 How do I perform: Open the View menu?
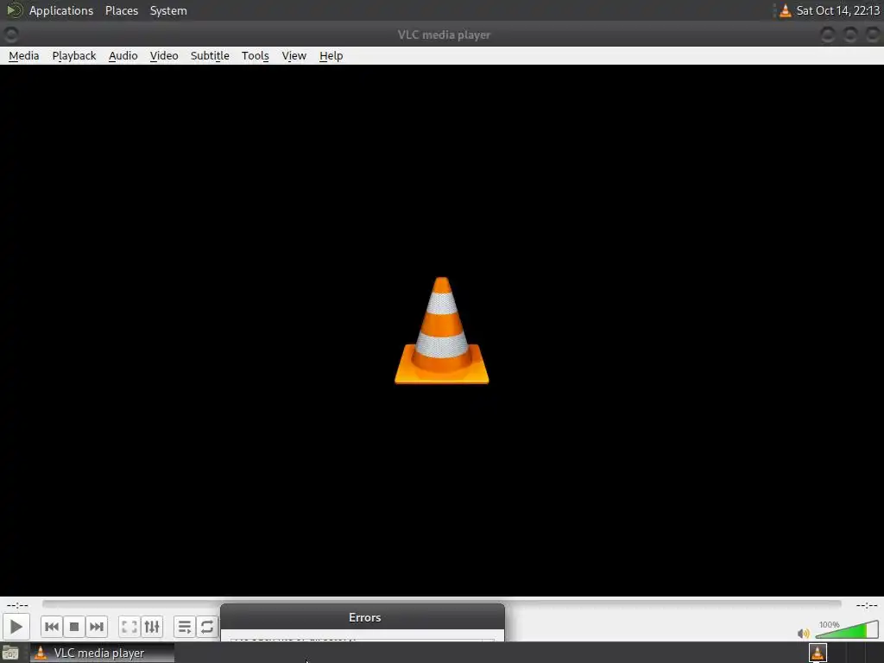294,56
